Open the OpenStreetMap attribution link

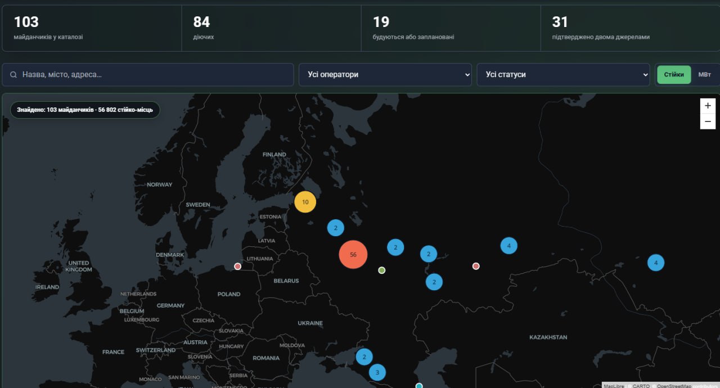[x=674, y=386]
